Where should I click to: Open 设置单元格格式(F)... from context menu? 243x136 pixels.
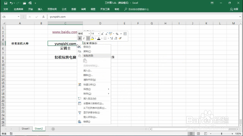pos(94,104)
